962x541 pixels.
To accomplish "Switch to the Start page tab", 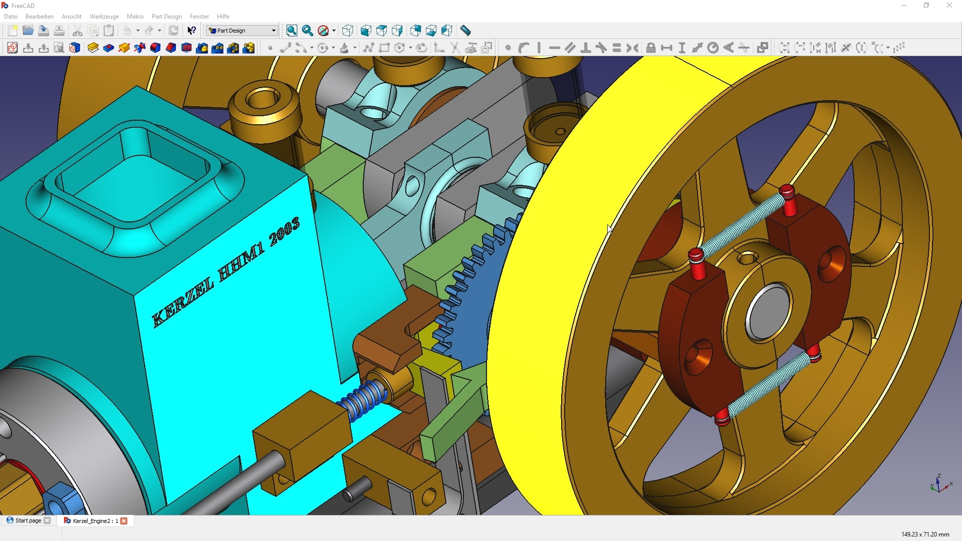I will 28,520.
